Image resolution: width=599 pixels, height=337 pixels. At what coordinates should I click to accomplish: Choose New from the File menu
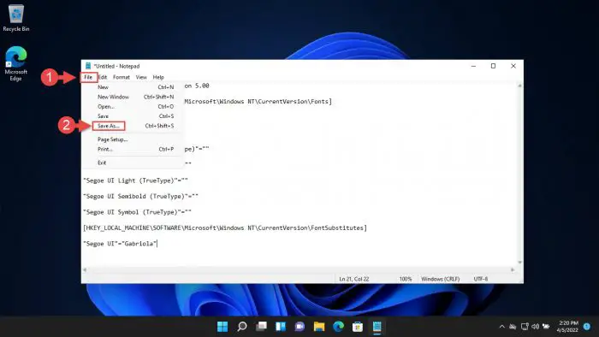[x=132, y=87]
